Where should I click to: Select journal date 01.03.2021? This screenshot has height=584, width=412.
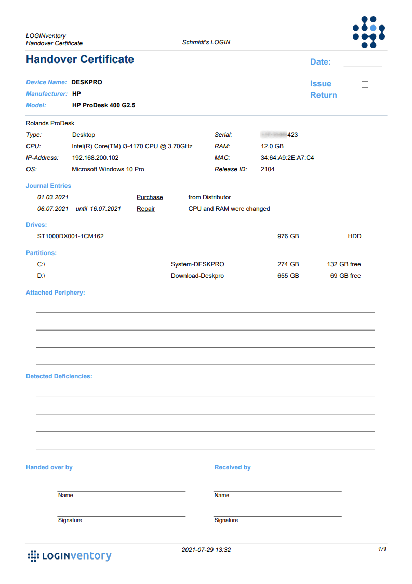tap(53, 197)
